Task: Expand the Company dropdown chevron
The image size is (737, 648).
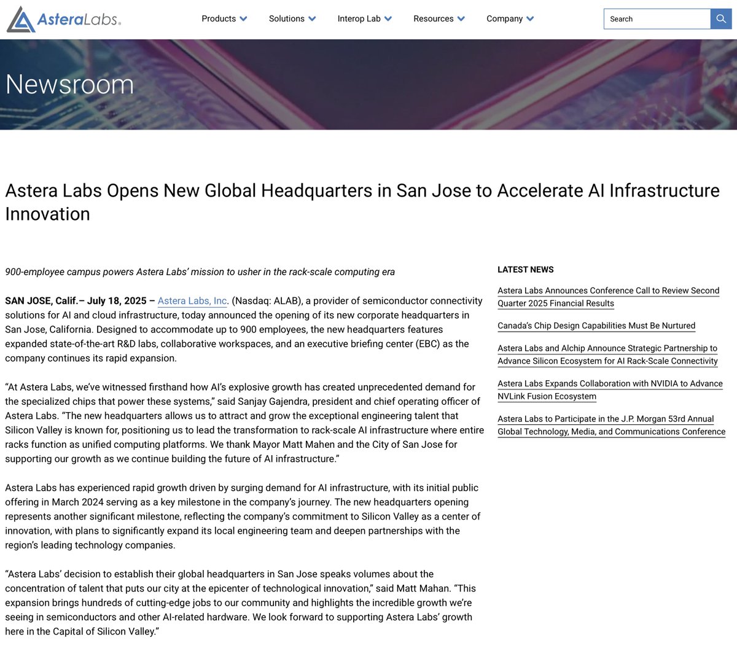Action: coord(530,19)
